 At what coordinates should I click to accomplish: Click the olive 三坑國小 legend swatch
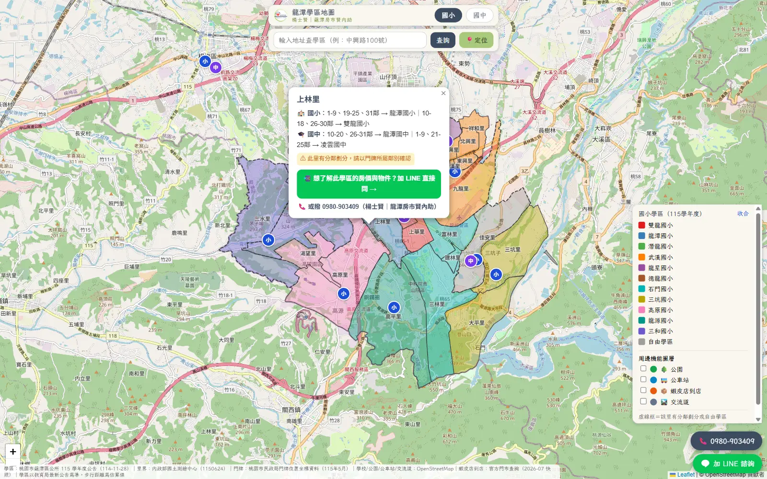click(x=642, y=299)
